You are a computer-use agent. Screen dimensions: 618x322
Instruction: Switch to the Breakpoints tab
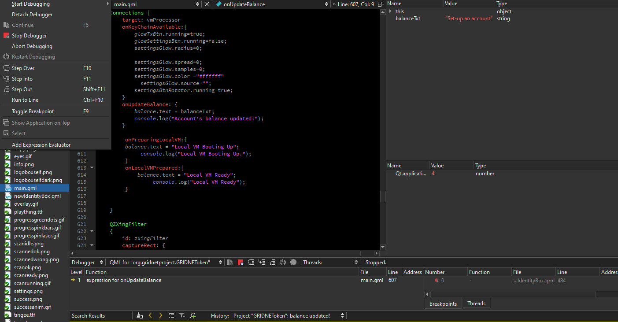443,303
